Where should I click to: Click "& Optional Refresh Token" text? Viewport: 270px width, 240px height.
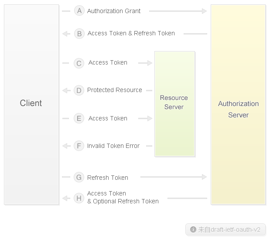(123, 201)
